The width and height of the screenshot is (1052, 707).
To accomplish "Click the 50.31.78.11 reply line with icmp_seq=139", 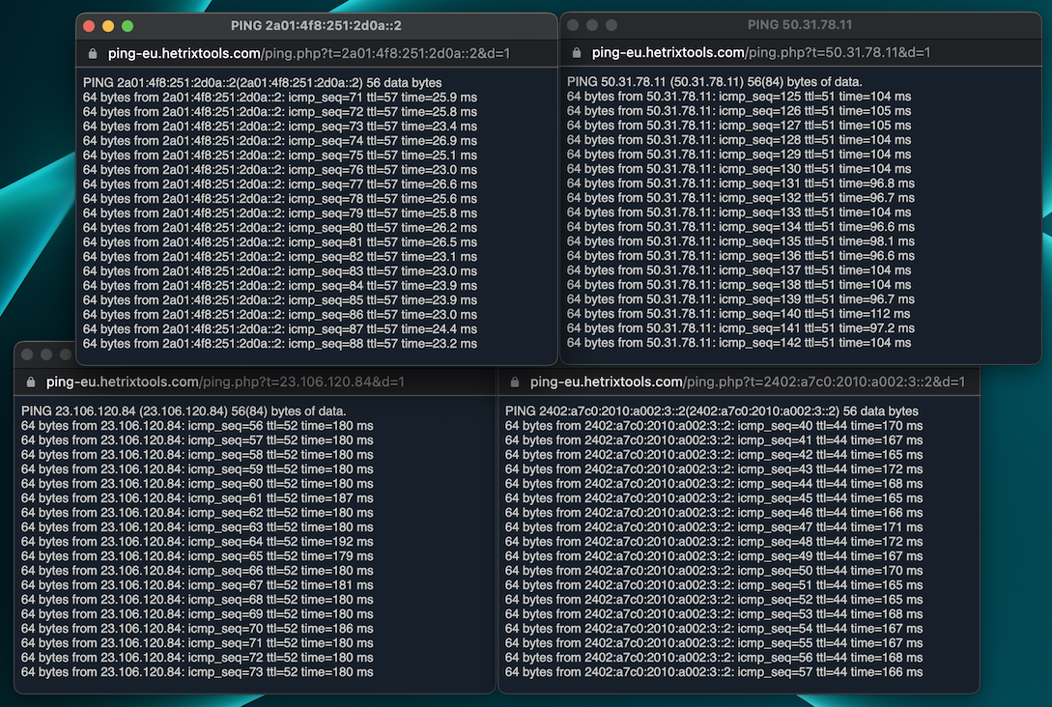I will pos(741,299).
